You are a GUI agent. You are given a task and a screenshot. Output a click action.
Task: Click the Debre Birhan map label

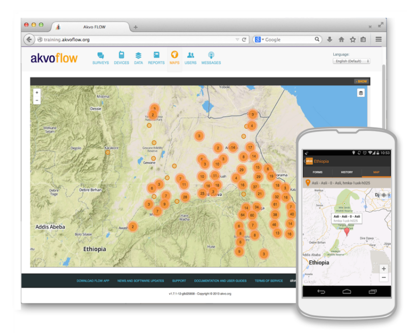[x=91, y=190]
